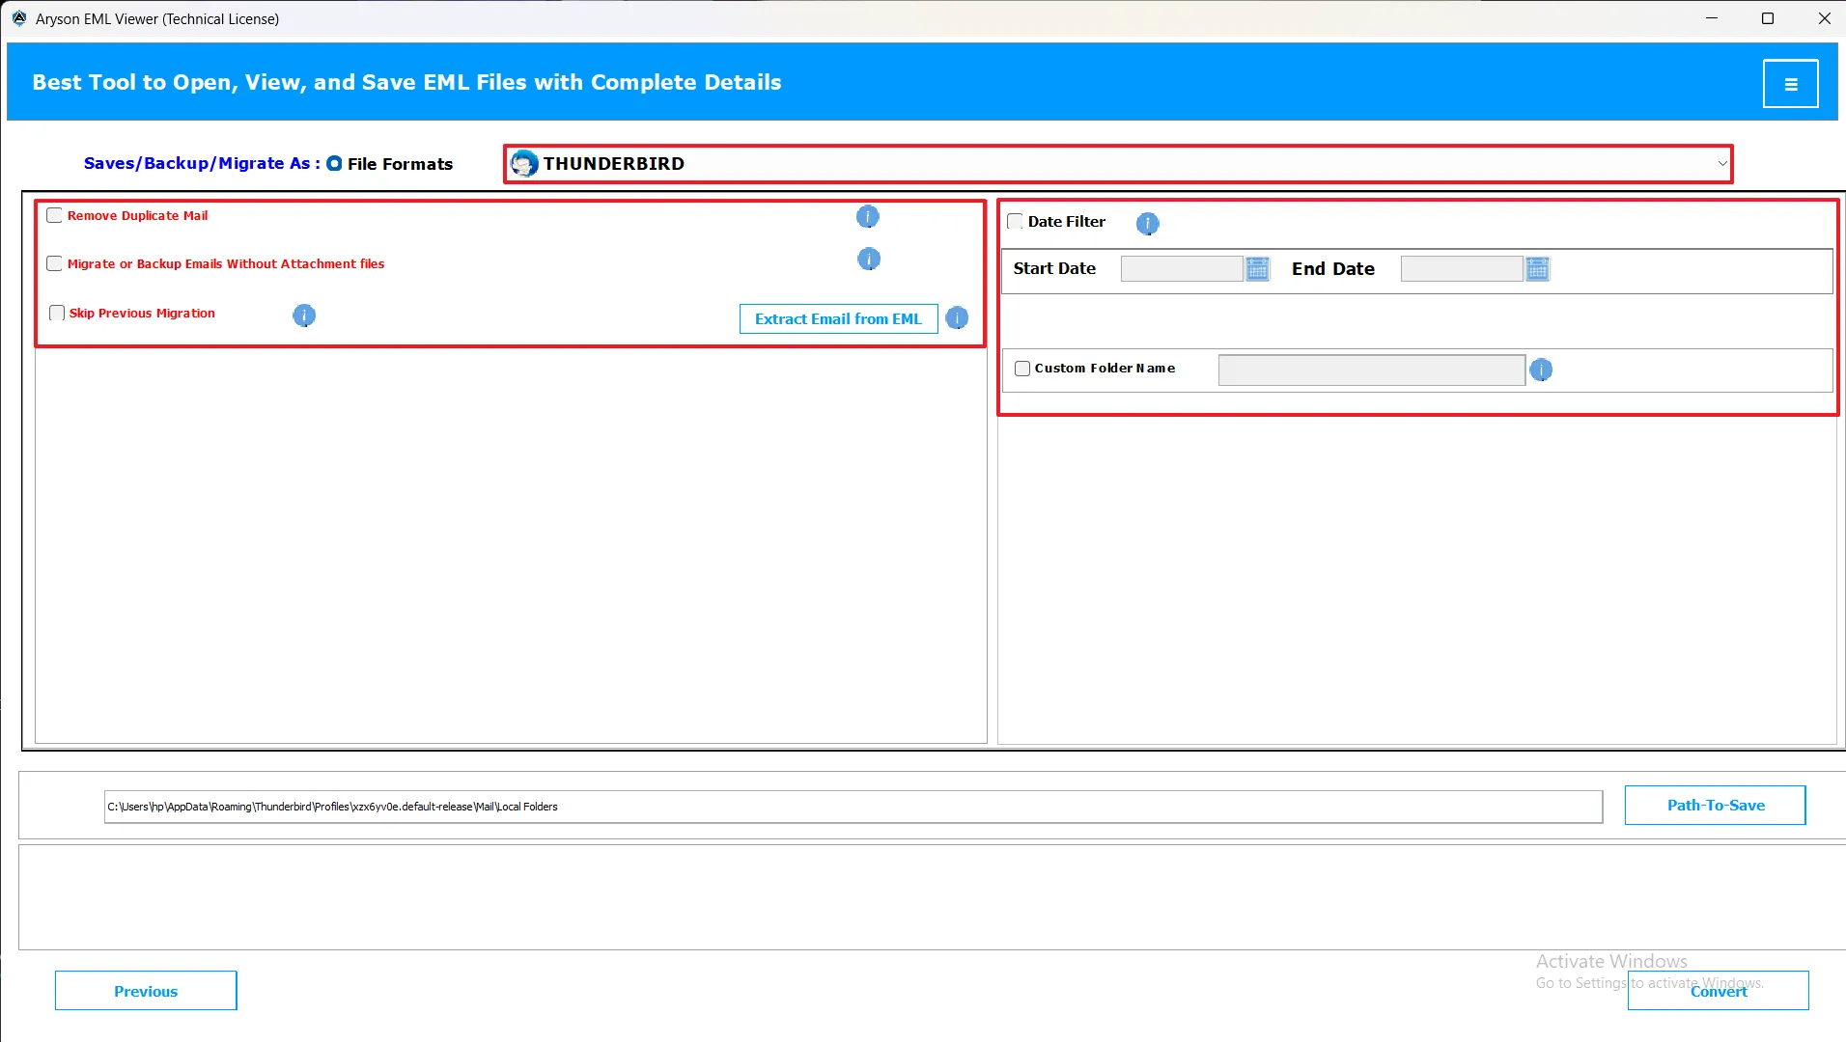Screen dimensions: 1846x1042
Task: Open the Start Date calendar picker
Action: pos(1257,269)
